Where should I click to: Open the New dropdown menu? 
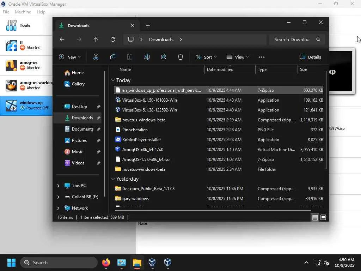(x=70, y=57)
